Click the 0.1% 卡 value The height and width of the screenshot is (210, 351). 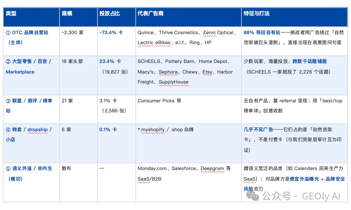point(108,129)
